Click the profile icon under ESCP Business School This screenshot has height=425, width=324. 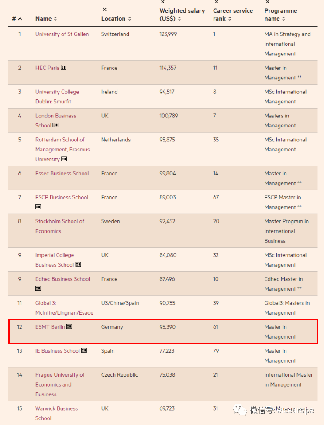[38, 207]
